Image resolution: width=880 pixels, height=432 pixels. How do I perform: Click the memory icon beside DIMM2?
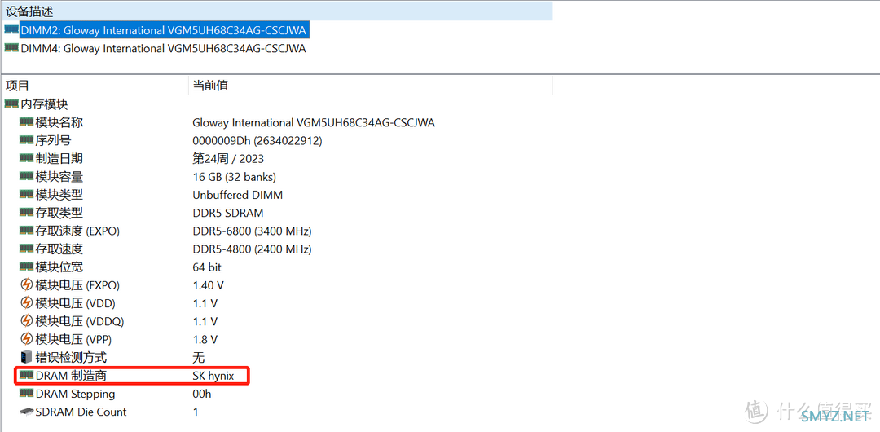coord(11,29)
